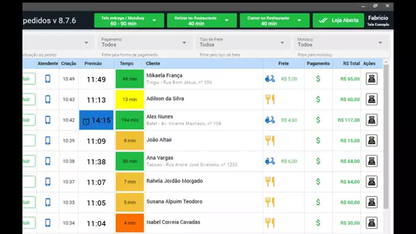Click the fork and knife icon for Isabel Correia Cavadas
This screenshot has width=416, height=234.
(x=270, y=223)
